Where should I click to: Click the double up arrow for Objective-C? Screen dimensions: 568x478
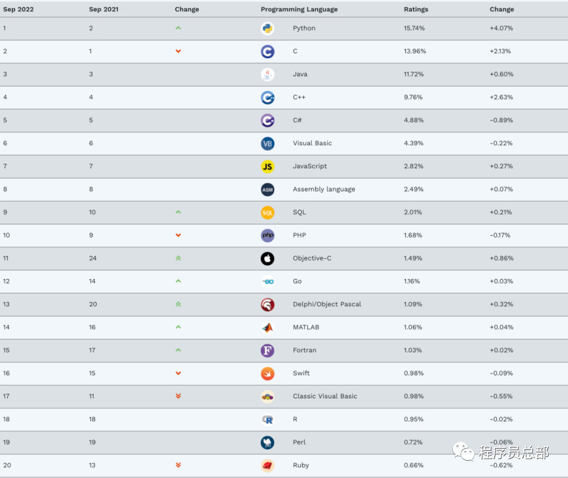coord(178,258)
